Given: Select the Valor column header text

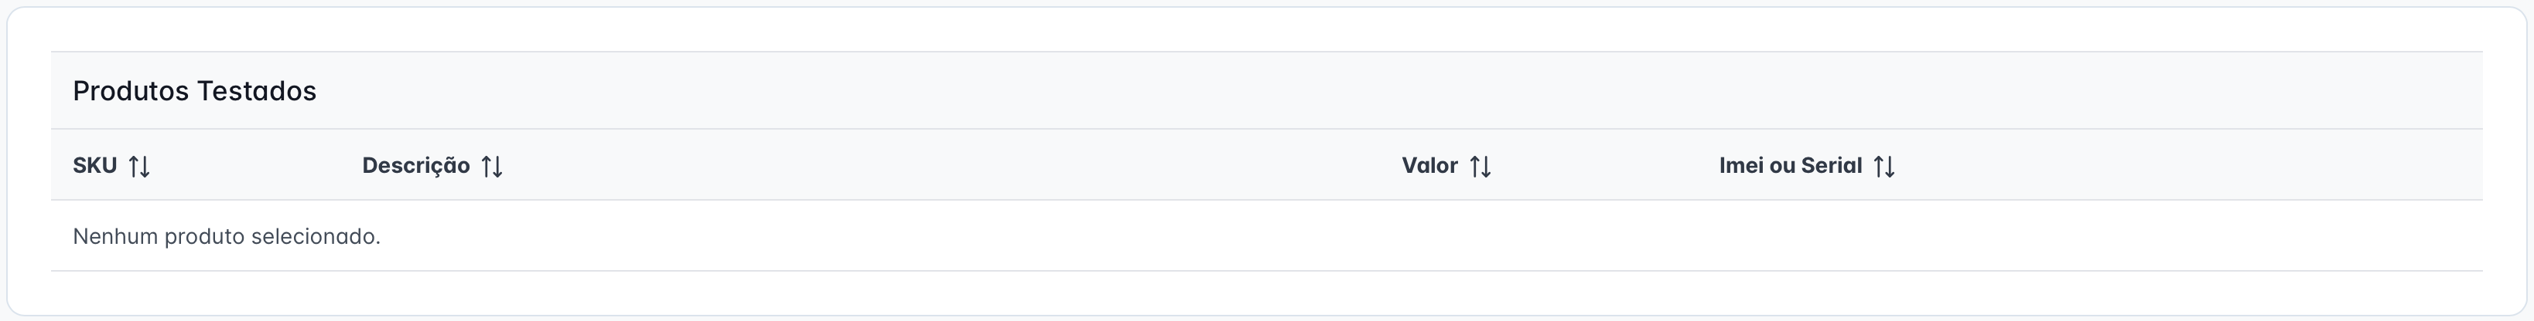Looking at the screenshot, I should (1429, 166).
